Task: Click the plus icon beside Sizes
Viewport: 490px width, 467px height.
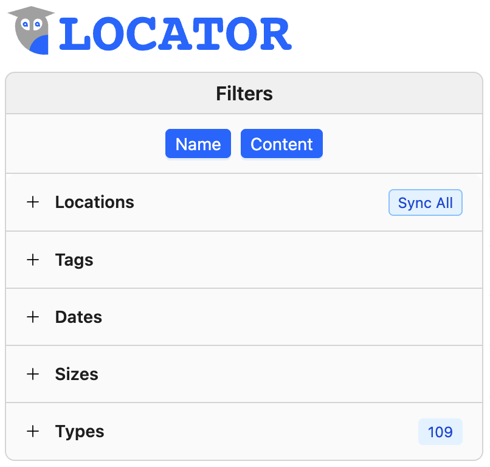Action: click(x=33, y=374)
